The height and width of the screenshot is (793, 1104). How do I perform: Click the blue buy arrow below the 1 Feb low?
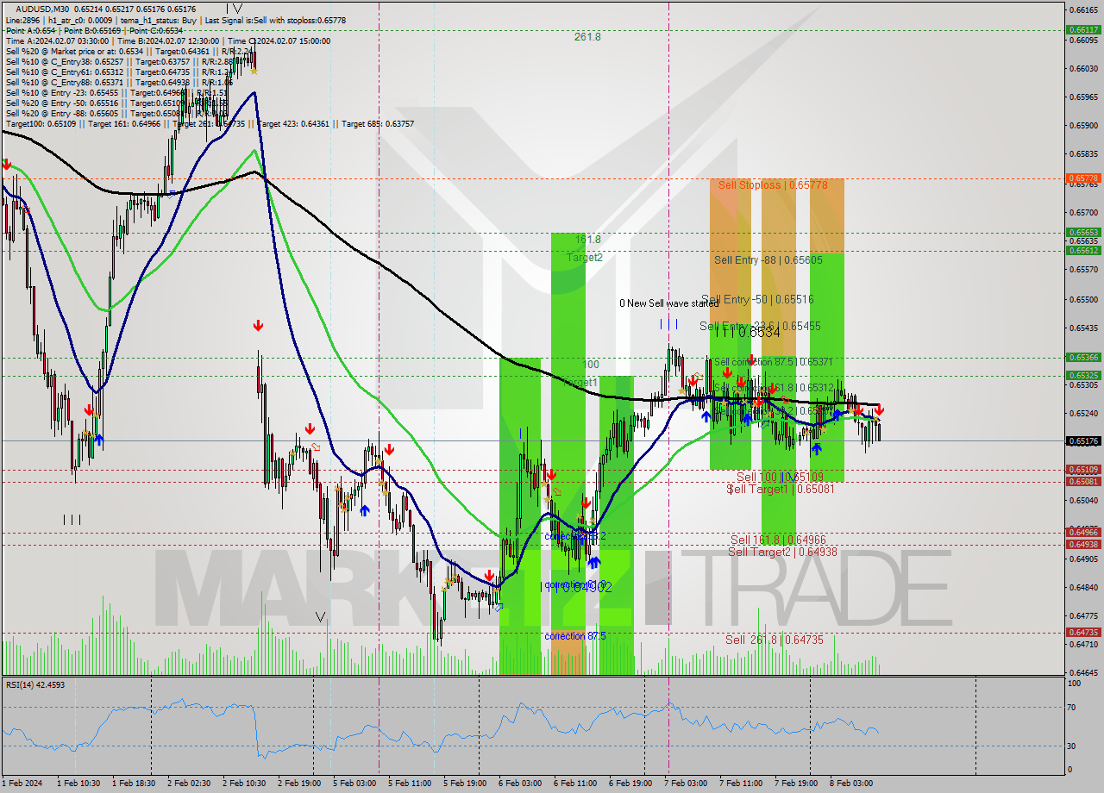[98, 440]
